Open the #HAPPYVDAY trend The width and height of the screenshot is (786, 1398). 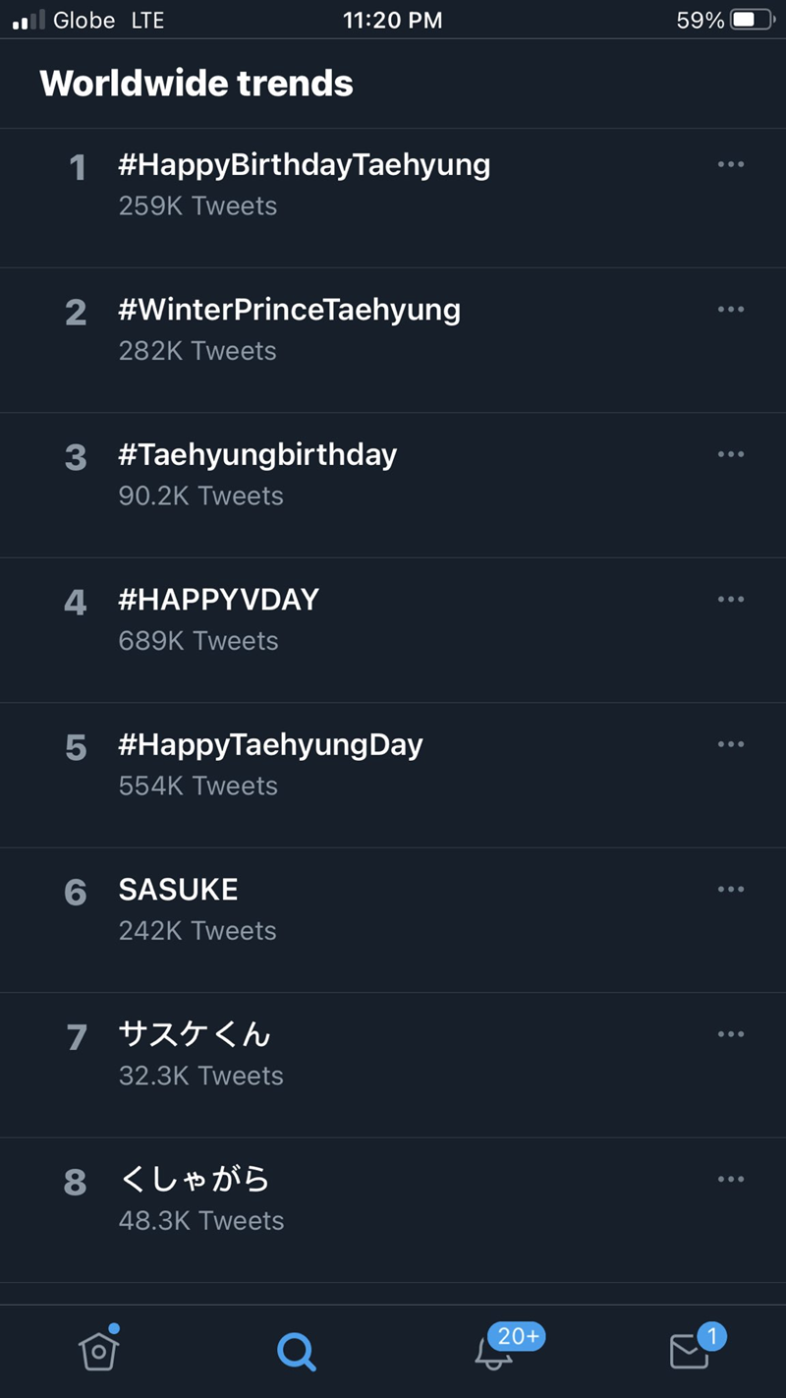pos(218,600)
